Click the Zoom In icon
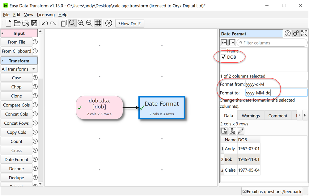309x196 pixels. click(x=81, y=23)
